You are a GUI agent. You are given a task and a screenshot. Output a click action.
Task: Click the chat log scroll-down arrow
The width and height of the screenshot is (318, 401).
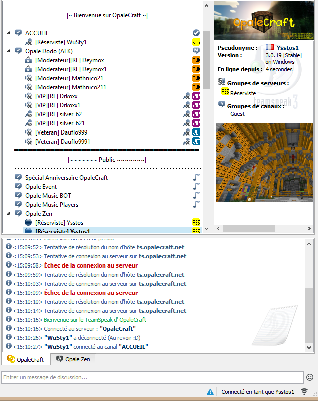pyautogui.click(x=309, y=348)
